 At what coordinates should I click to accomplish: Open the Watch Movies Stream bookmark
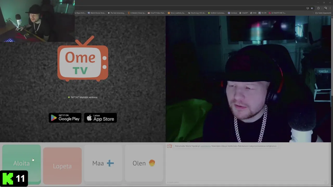click(x=96, y=13)
